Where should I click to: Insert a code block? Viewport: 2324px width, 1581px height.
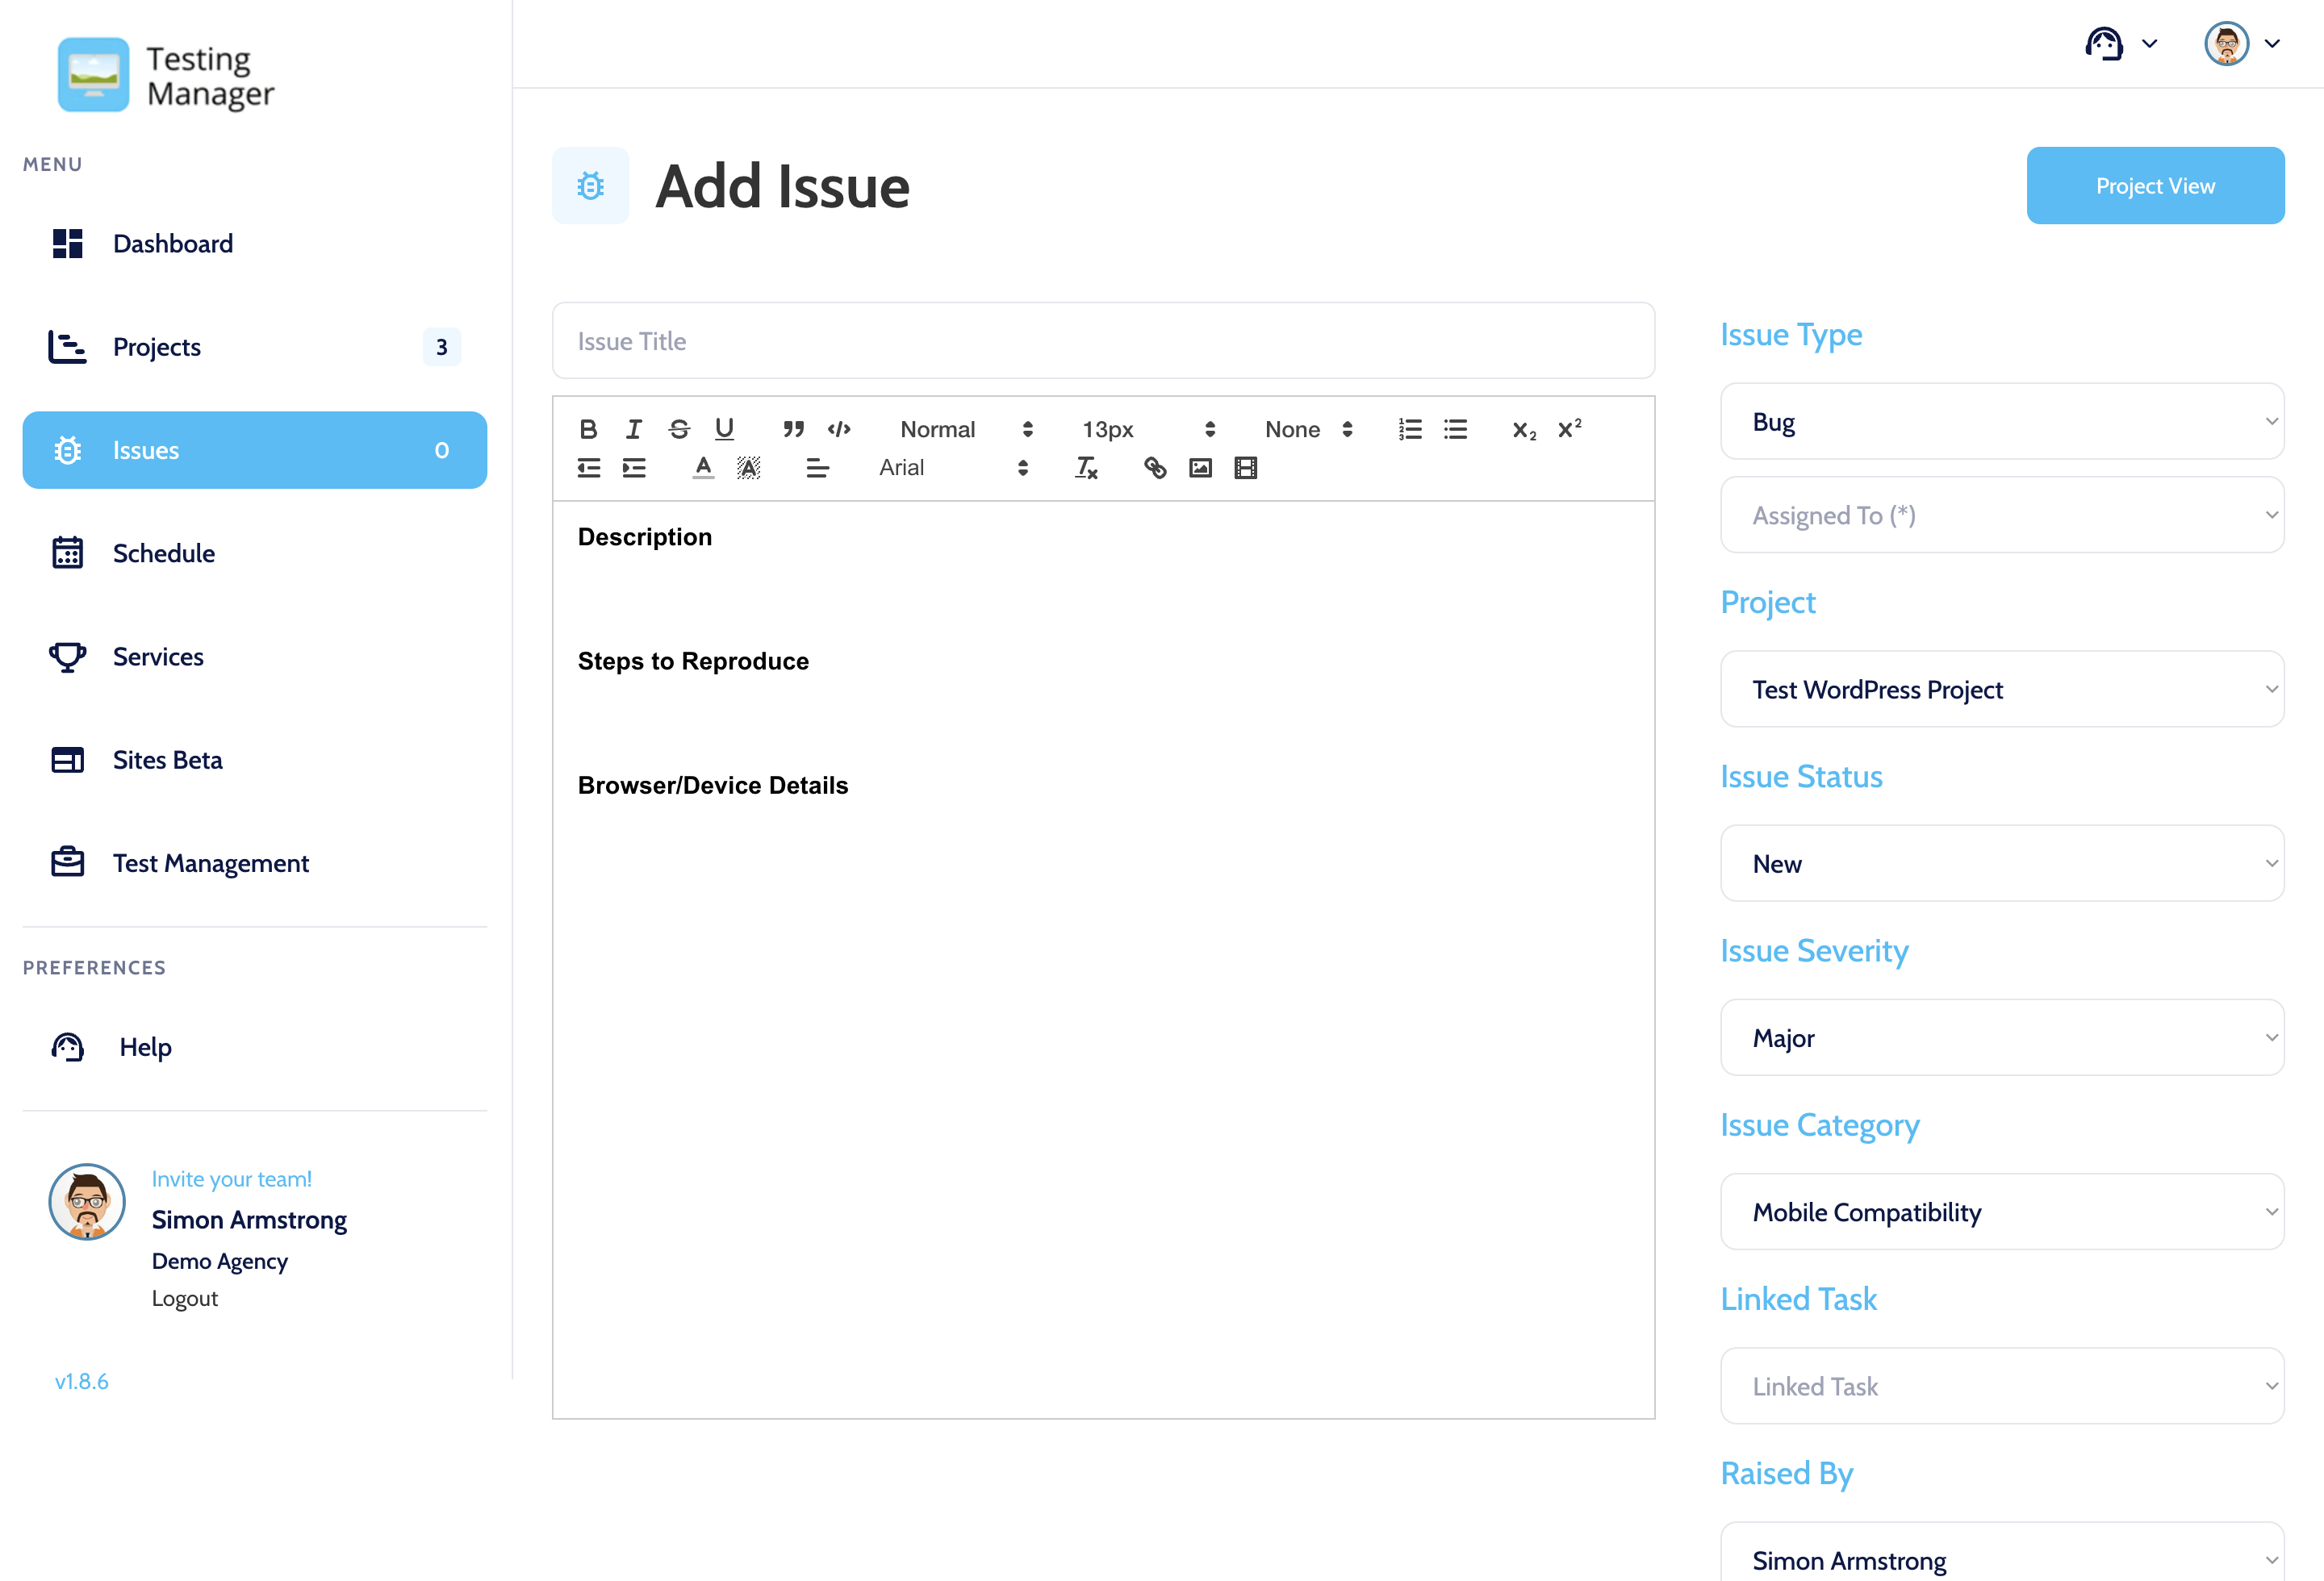(839, 429)
